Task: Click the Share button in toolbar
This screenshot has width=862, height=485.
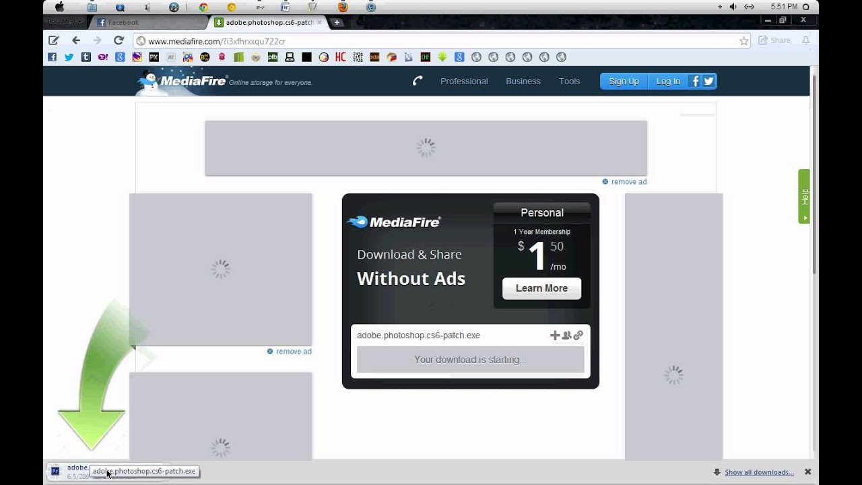Action: (x=774, y=40)
